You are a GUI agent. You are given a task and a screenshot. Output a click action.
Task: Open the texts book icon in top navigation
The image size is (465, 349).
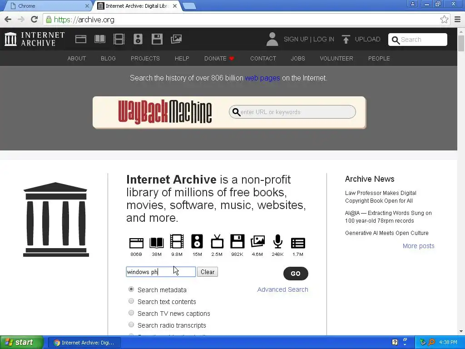pos(99,39)
